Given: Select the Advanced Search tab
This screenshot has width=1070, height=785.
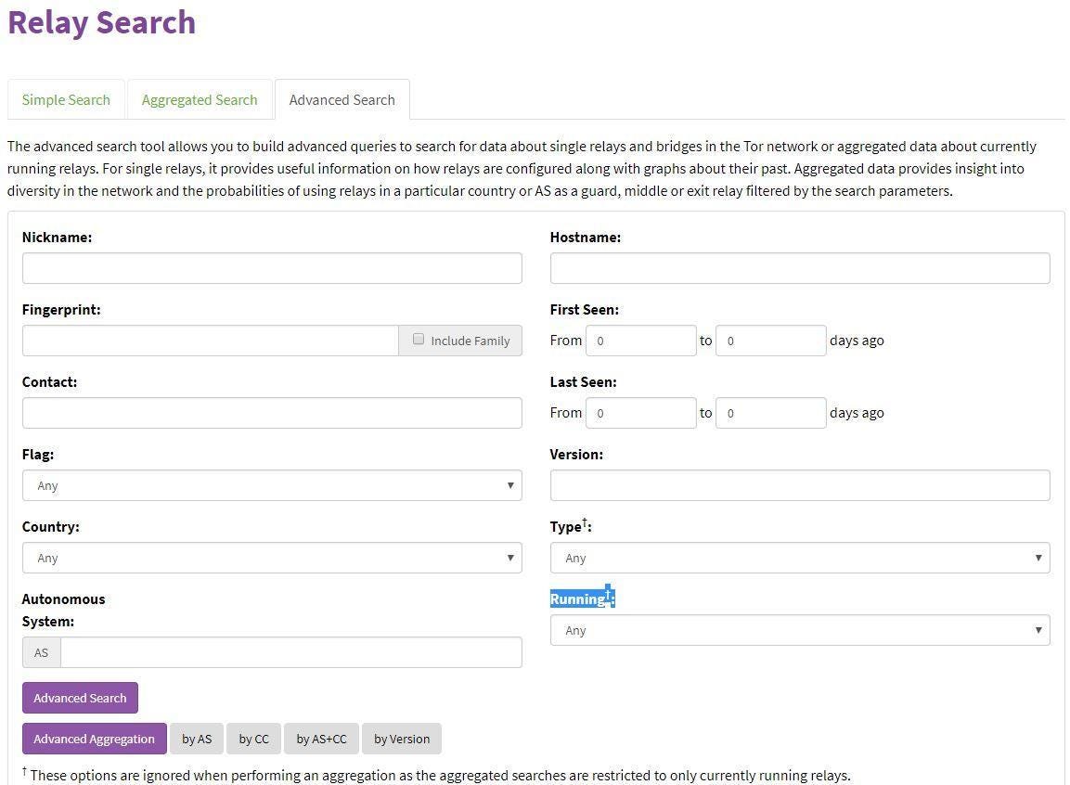Looking at the screenshot, I should click(x=342, y=99).
